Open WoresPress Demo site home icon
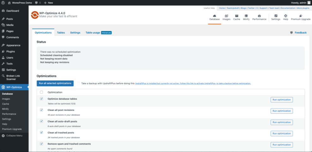The width and height of the screenshot is (312, 152). (9, 3)
